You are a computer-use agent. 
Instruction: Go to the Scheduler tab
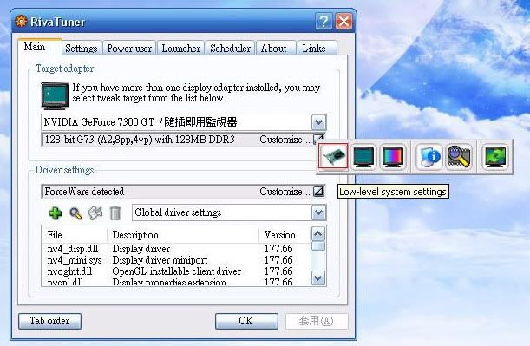click(x=230, y=49)
